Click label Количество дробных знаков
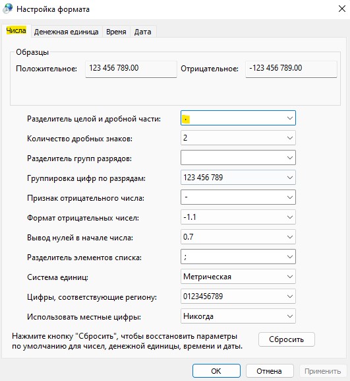Screen dimensions: 350x381 [80, 139]
